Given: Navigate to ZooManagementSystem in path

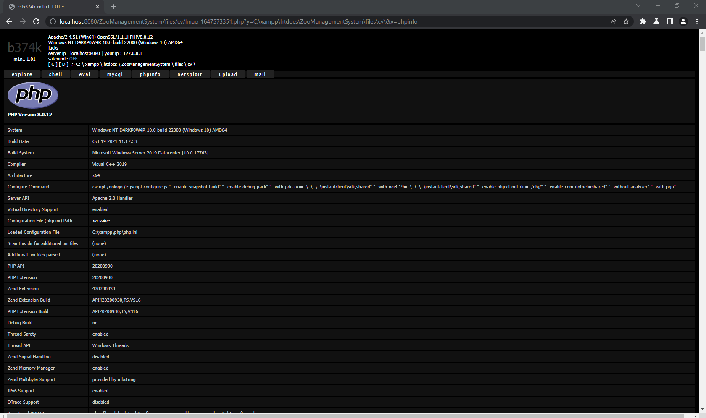Looking at the screenshot, I should 146,64.
